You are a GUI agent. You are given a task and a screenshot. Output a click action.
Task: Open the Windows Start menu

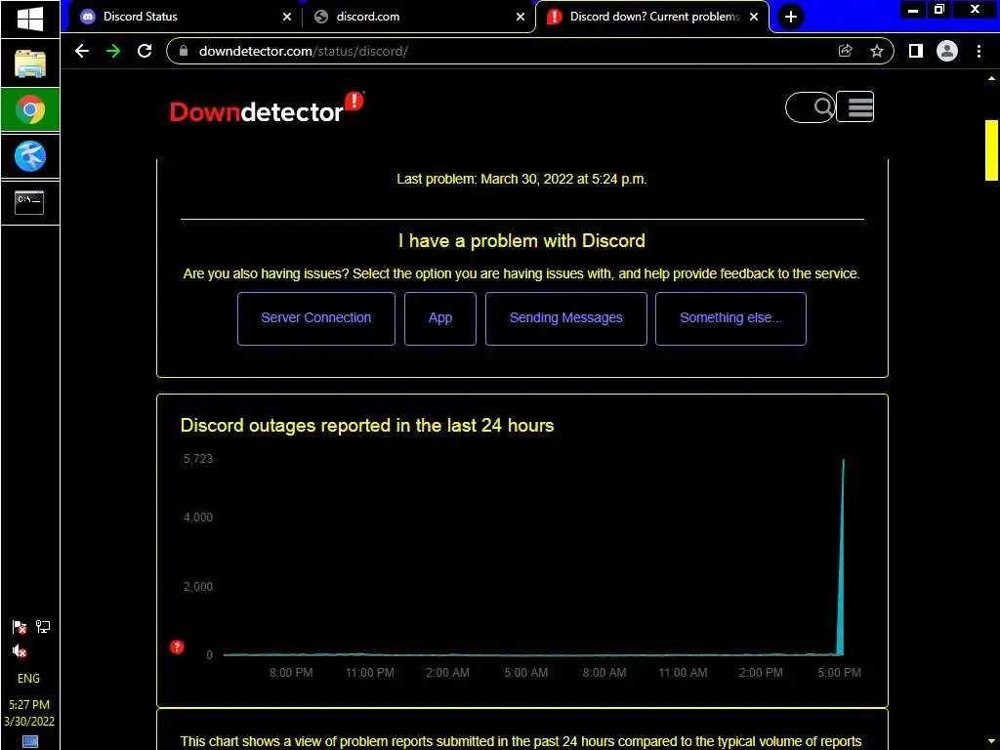coord(30,19)
